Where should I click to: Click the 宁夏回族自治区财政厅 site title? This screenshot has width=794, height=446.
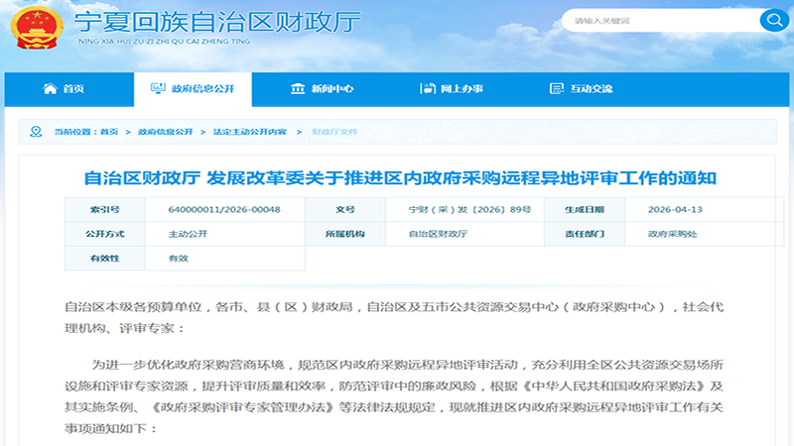click(x=218, y=22)
